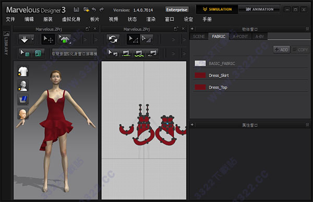The height and width of the screenshot is (202, 313).
Task: Switch to SIMULATION mode
Action: pyautogui.click(x=217, y=9)
